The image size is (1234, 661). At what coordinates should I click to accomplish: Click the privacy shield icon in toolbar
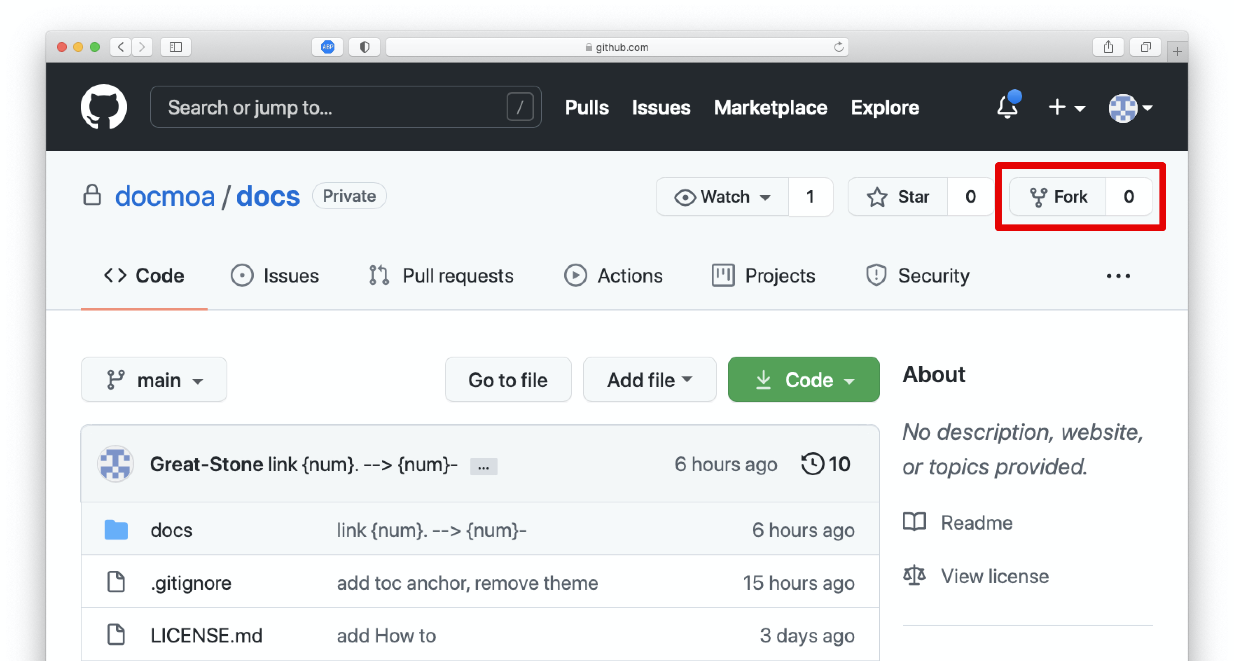point(365,47)
